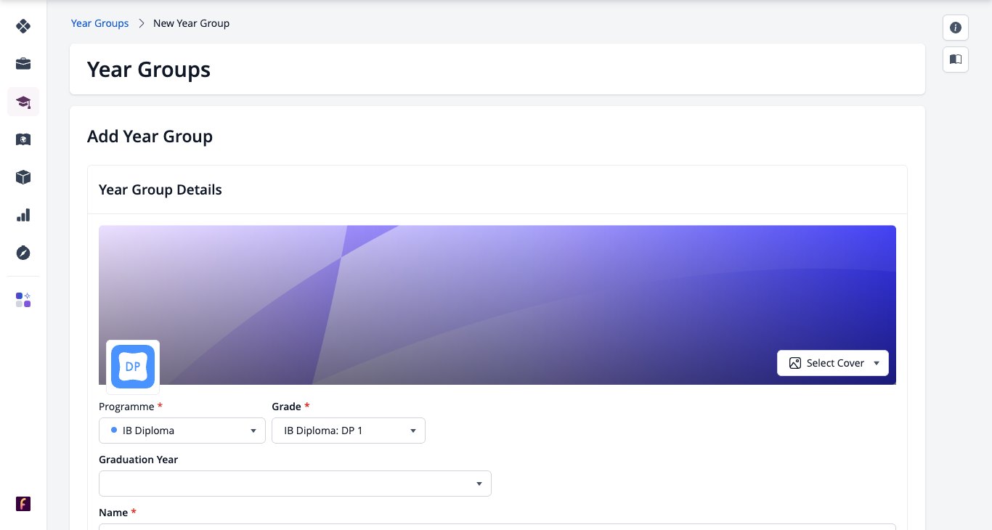This screenshot has width=992, height=530.
Task: Expand the Graduation Year dropdown
Action: (295, 484)
